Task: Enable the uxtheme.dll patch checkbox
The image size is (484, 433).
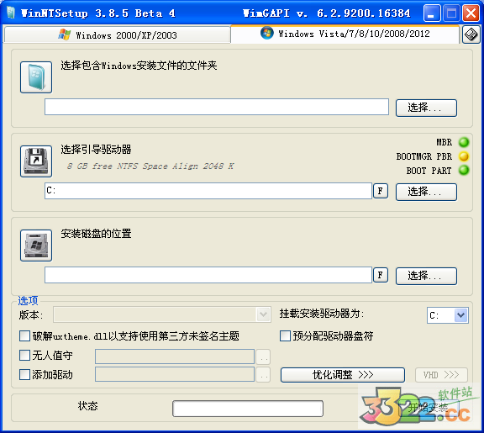Action: (24, 336)
